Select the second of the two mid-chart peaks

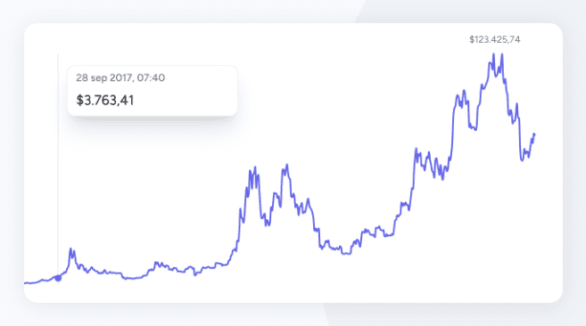click(x=286, y=166)
